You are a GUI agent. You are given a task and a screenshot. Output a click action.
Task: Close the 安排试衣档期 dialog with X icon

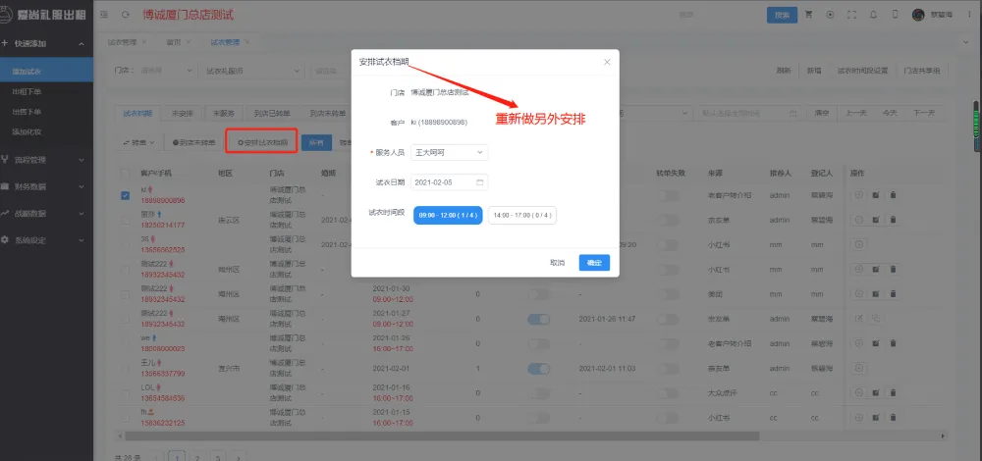coord(607,62)
